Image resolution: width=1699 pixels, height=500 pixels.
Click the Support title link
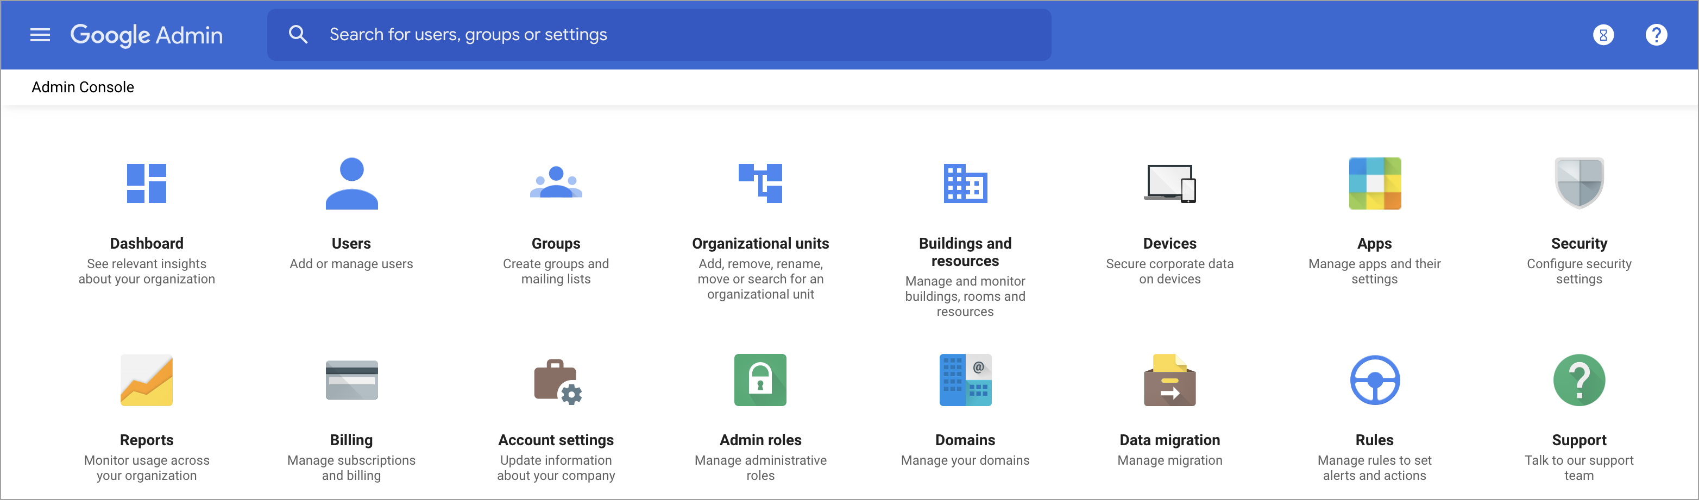tap(1579, 440)
